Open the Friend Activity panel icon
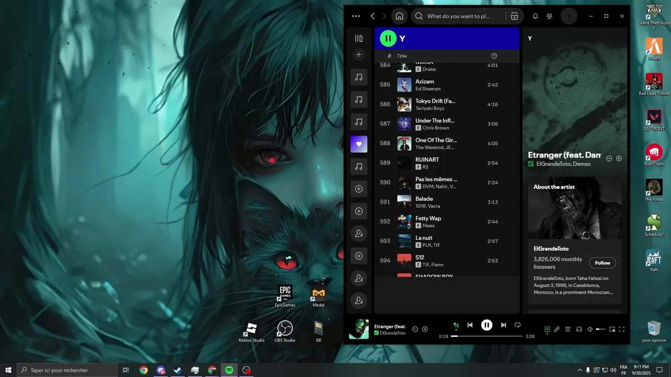This screenshot has width=671, height=377. [549, 16]
